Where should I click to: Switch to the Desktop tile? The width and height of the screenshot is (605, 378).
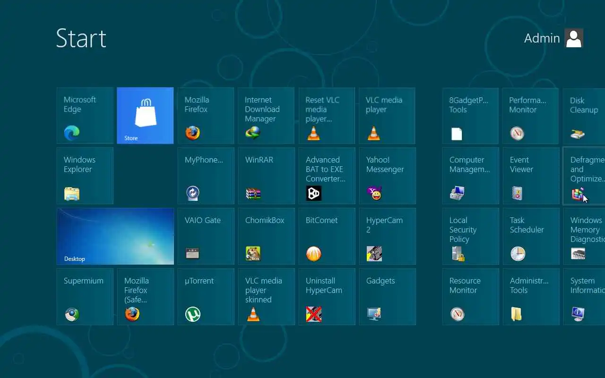(115, 236)
